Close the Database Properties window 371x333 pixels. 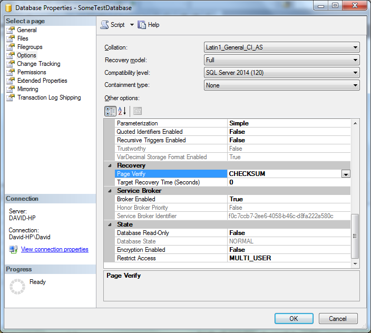(x=355, y=5)
